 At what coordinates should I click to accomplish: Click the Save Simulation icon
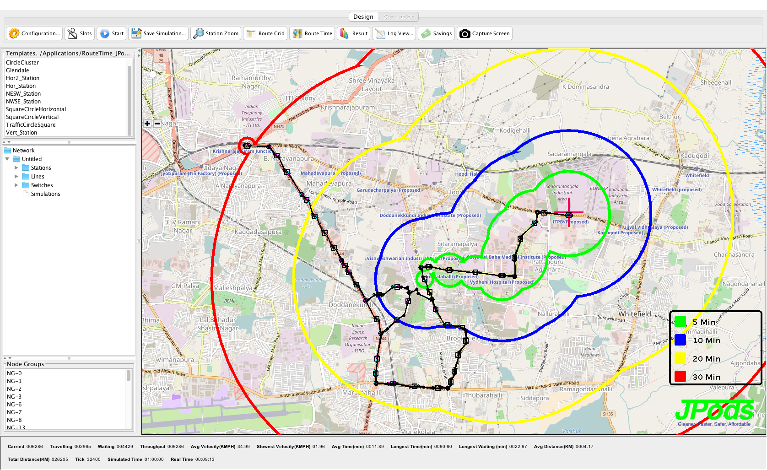tap(136, 33)
